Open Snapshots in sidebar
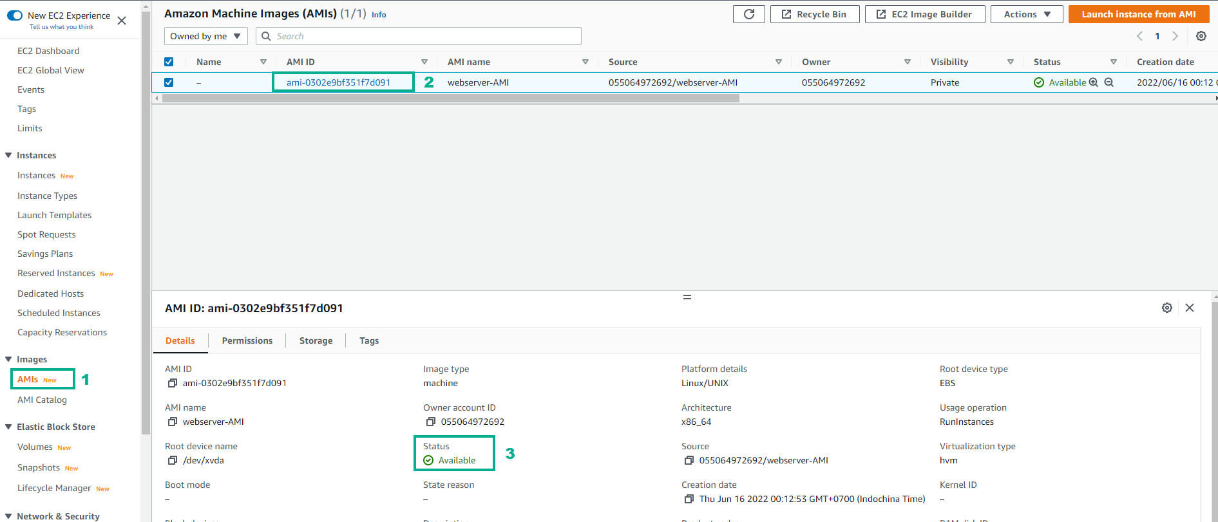Screen dimensions: 1218x522 [x=39, y=467]
